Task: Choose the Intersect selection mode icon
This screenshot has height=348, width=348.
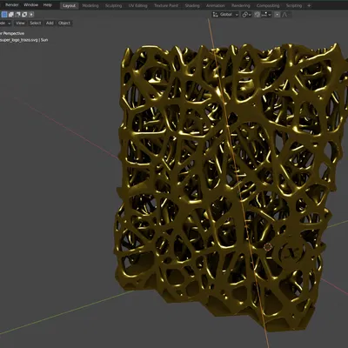Action: [x=31, y=14]
